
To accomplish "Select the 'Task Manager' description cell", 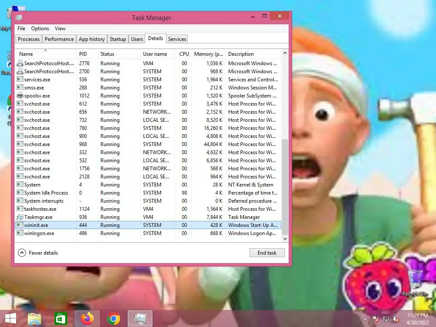I will (244, 217).
